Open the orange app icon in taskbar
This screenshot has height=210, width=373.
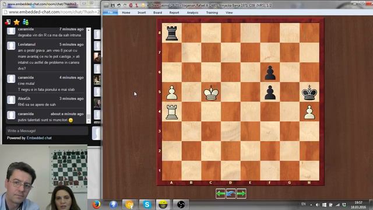129,205
